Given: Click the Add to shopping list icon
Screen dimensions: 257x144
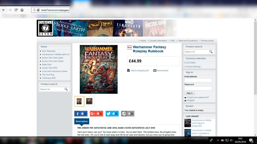Looking at the screenshot, I should 128,70.
